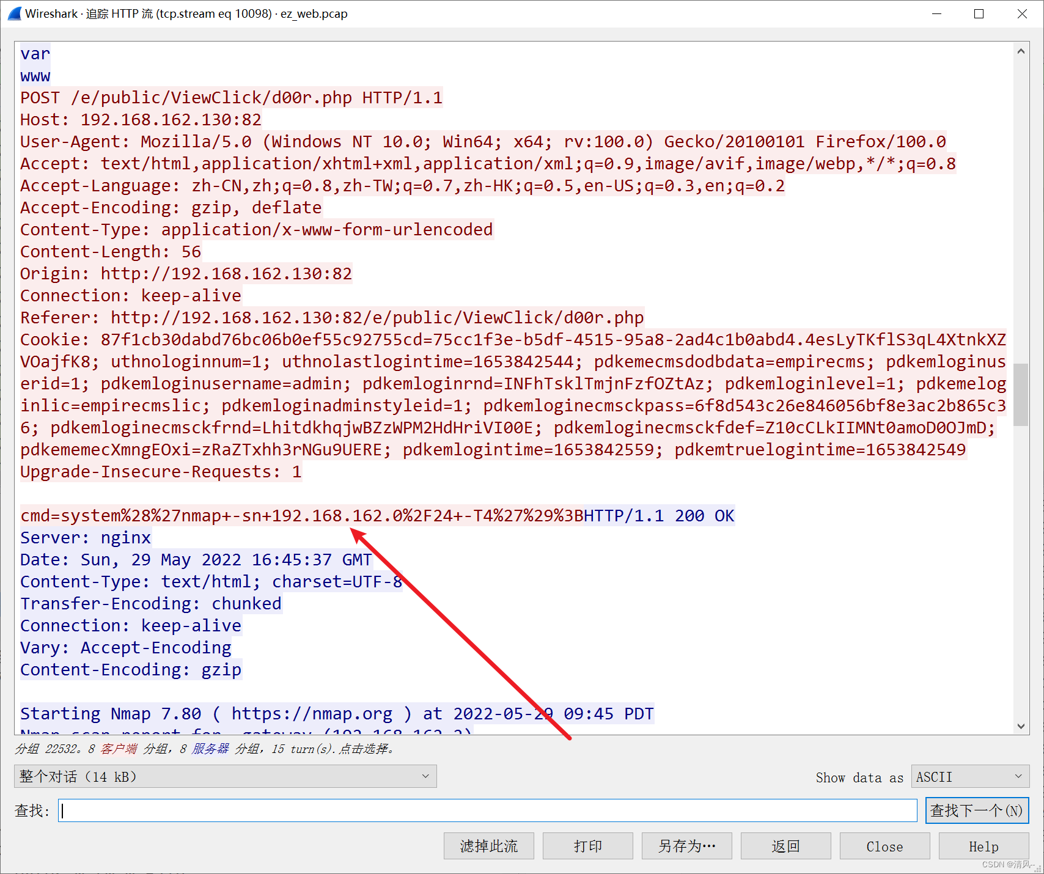1044x874 pixels.
Task: Click the Back (返回) button
Action: tap(785, 846)
